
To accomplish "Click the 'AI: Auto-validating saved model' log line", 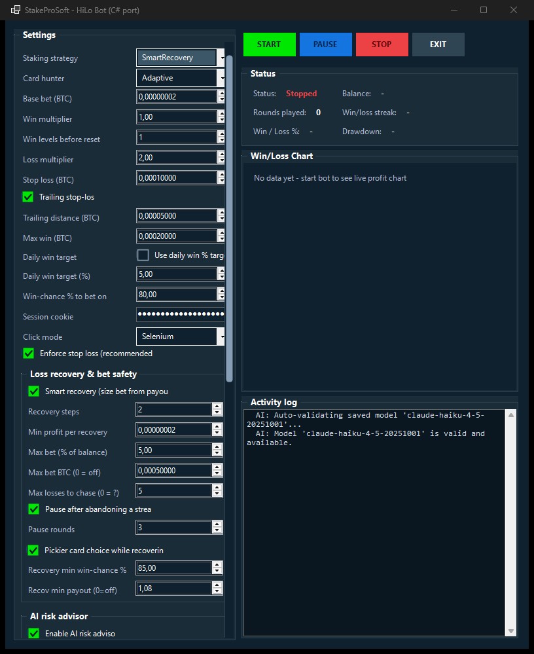I will pyautogui.click(x=366, y=420).
